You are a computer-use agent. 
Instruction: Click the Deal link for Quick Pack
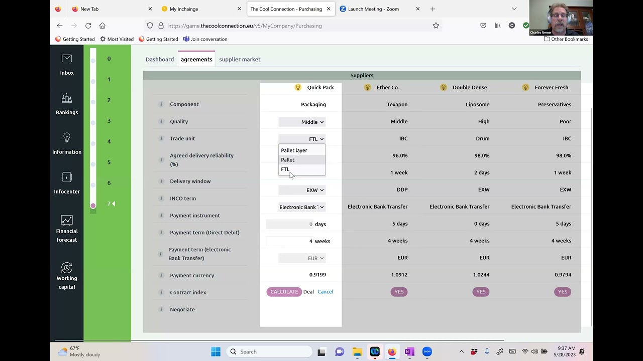point(308,292)
